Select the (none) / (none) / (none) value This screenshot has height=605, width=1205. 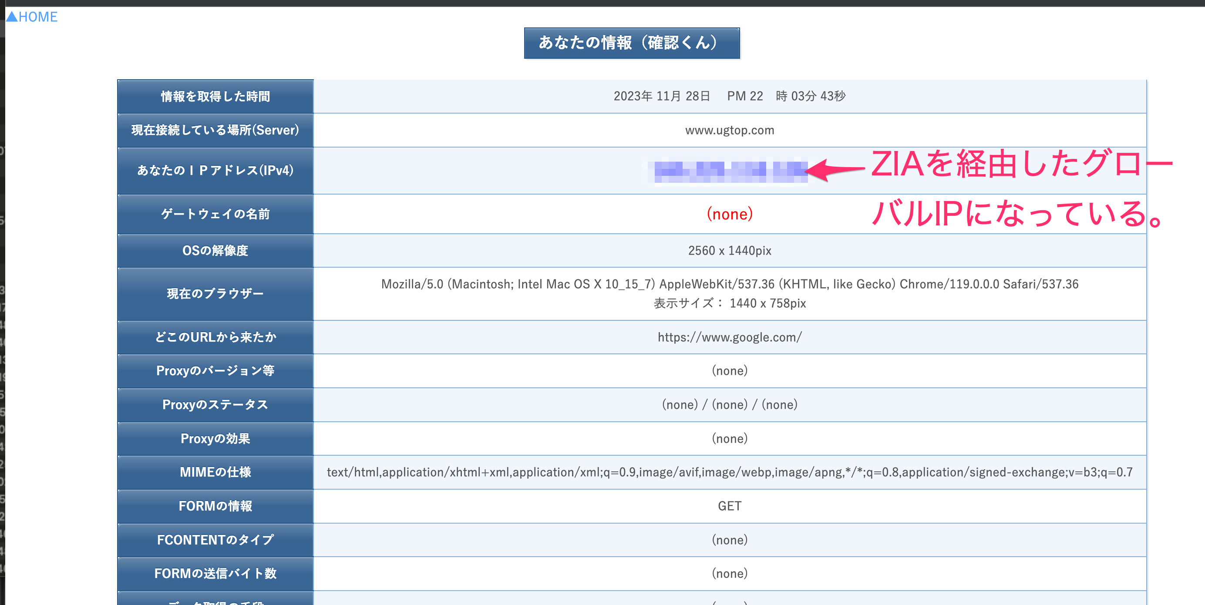pos(730,404)
